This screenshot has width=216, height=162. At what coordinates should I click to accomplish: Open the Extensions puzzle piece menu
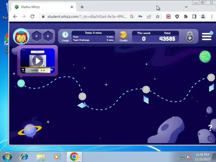186,16
